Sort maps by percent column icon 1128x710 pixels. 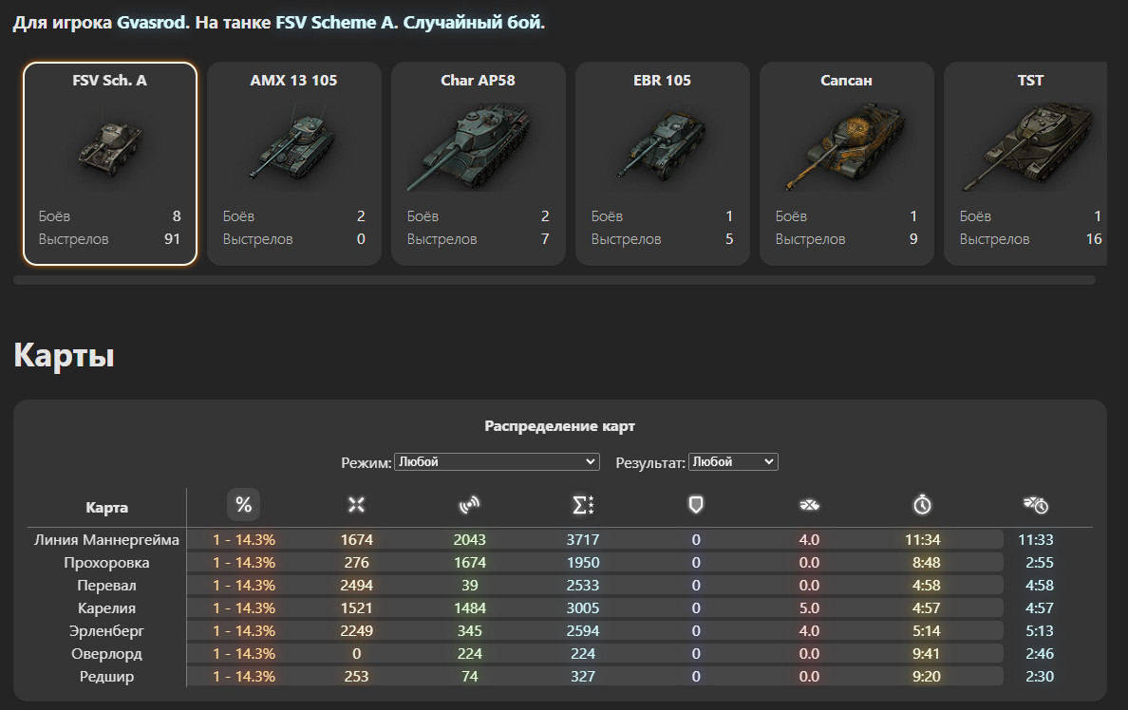[x=243, y=505]
